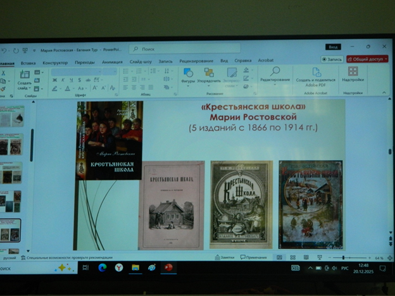Adjust the zoom slider handle
Image resolution: width=395 pixels, height=296 pixels.
(x=343, y=258)
